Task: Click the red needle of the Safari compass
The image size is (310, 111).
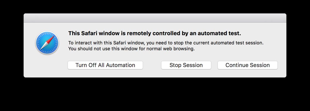Action: point(51,39)
